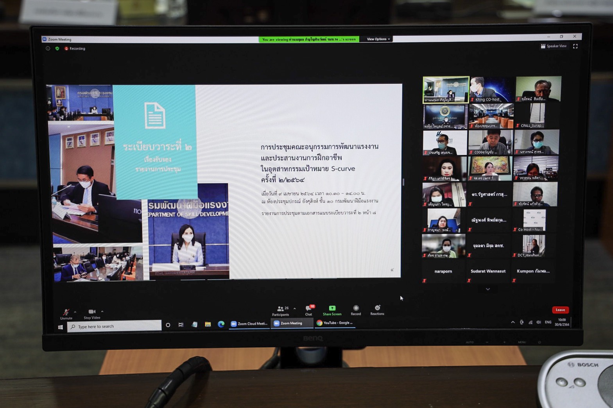This screenshot has height=408, width=613.
Task: Start recording with the Record icon
Action: click(356, 309)
